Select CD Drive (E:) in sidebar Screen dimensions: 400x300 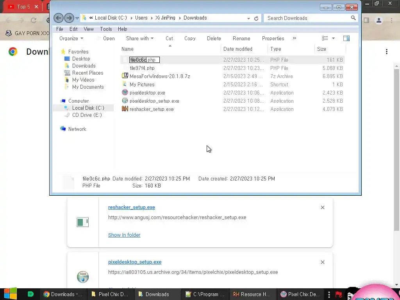(87, 115)
